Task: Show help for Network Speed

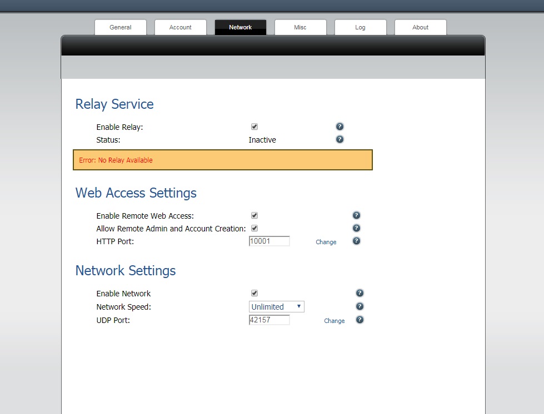Action: (360, 306)
